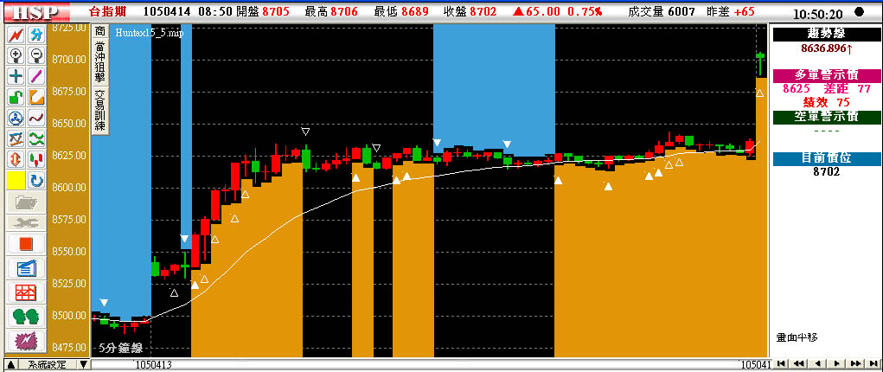Open the grey folder icon
The height and width of the screenshot is (372, 883).
point(27,202)
